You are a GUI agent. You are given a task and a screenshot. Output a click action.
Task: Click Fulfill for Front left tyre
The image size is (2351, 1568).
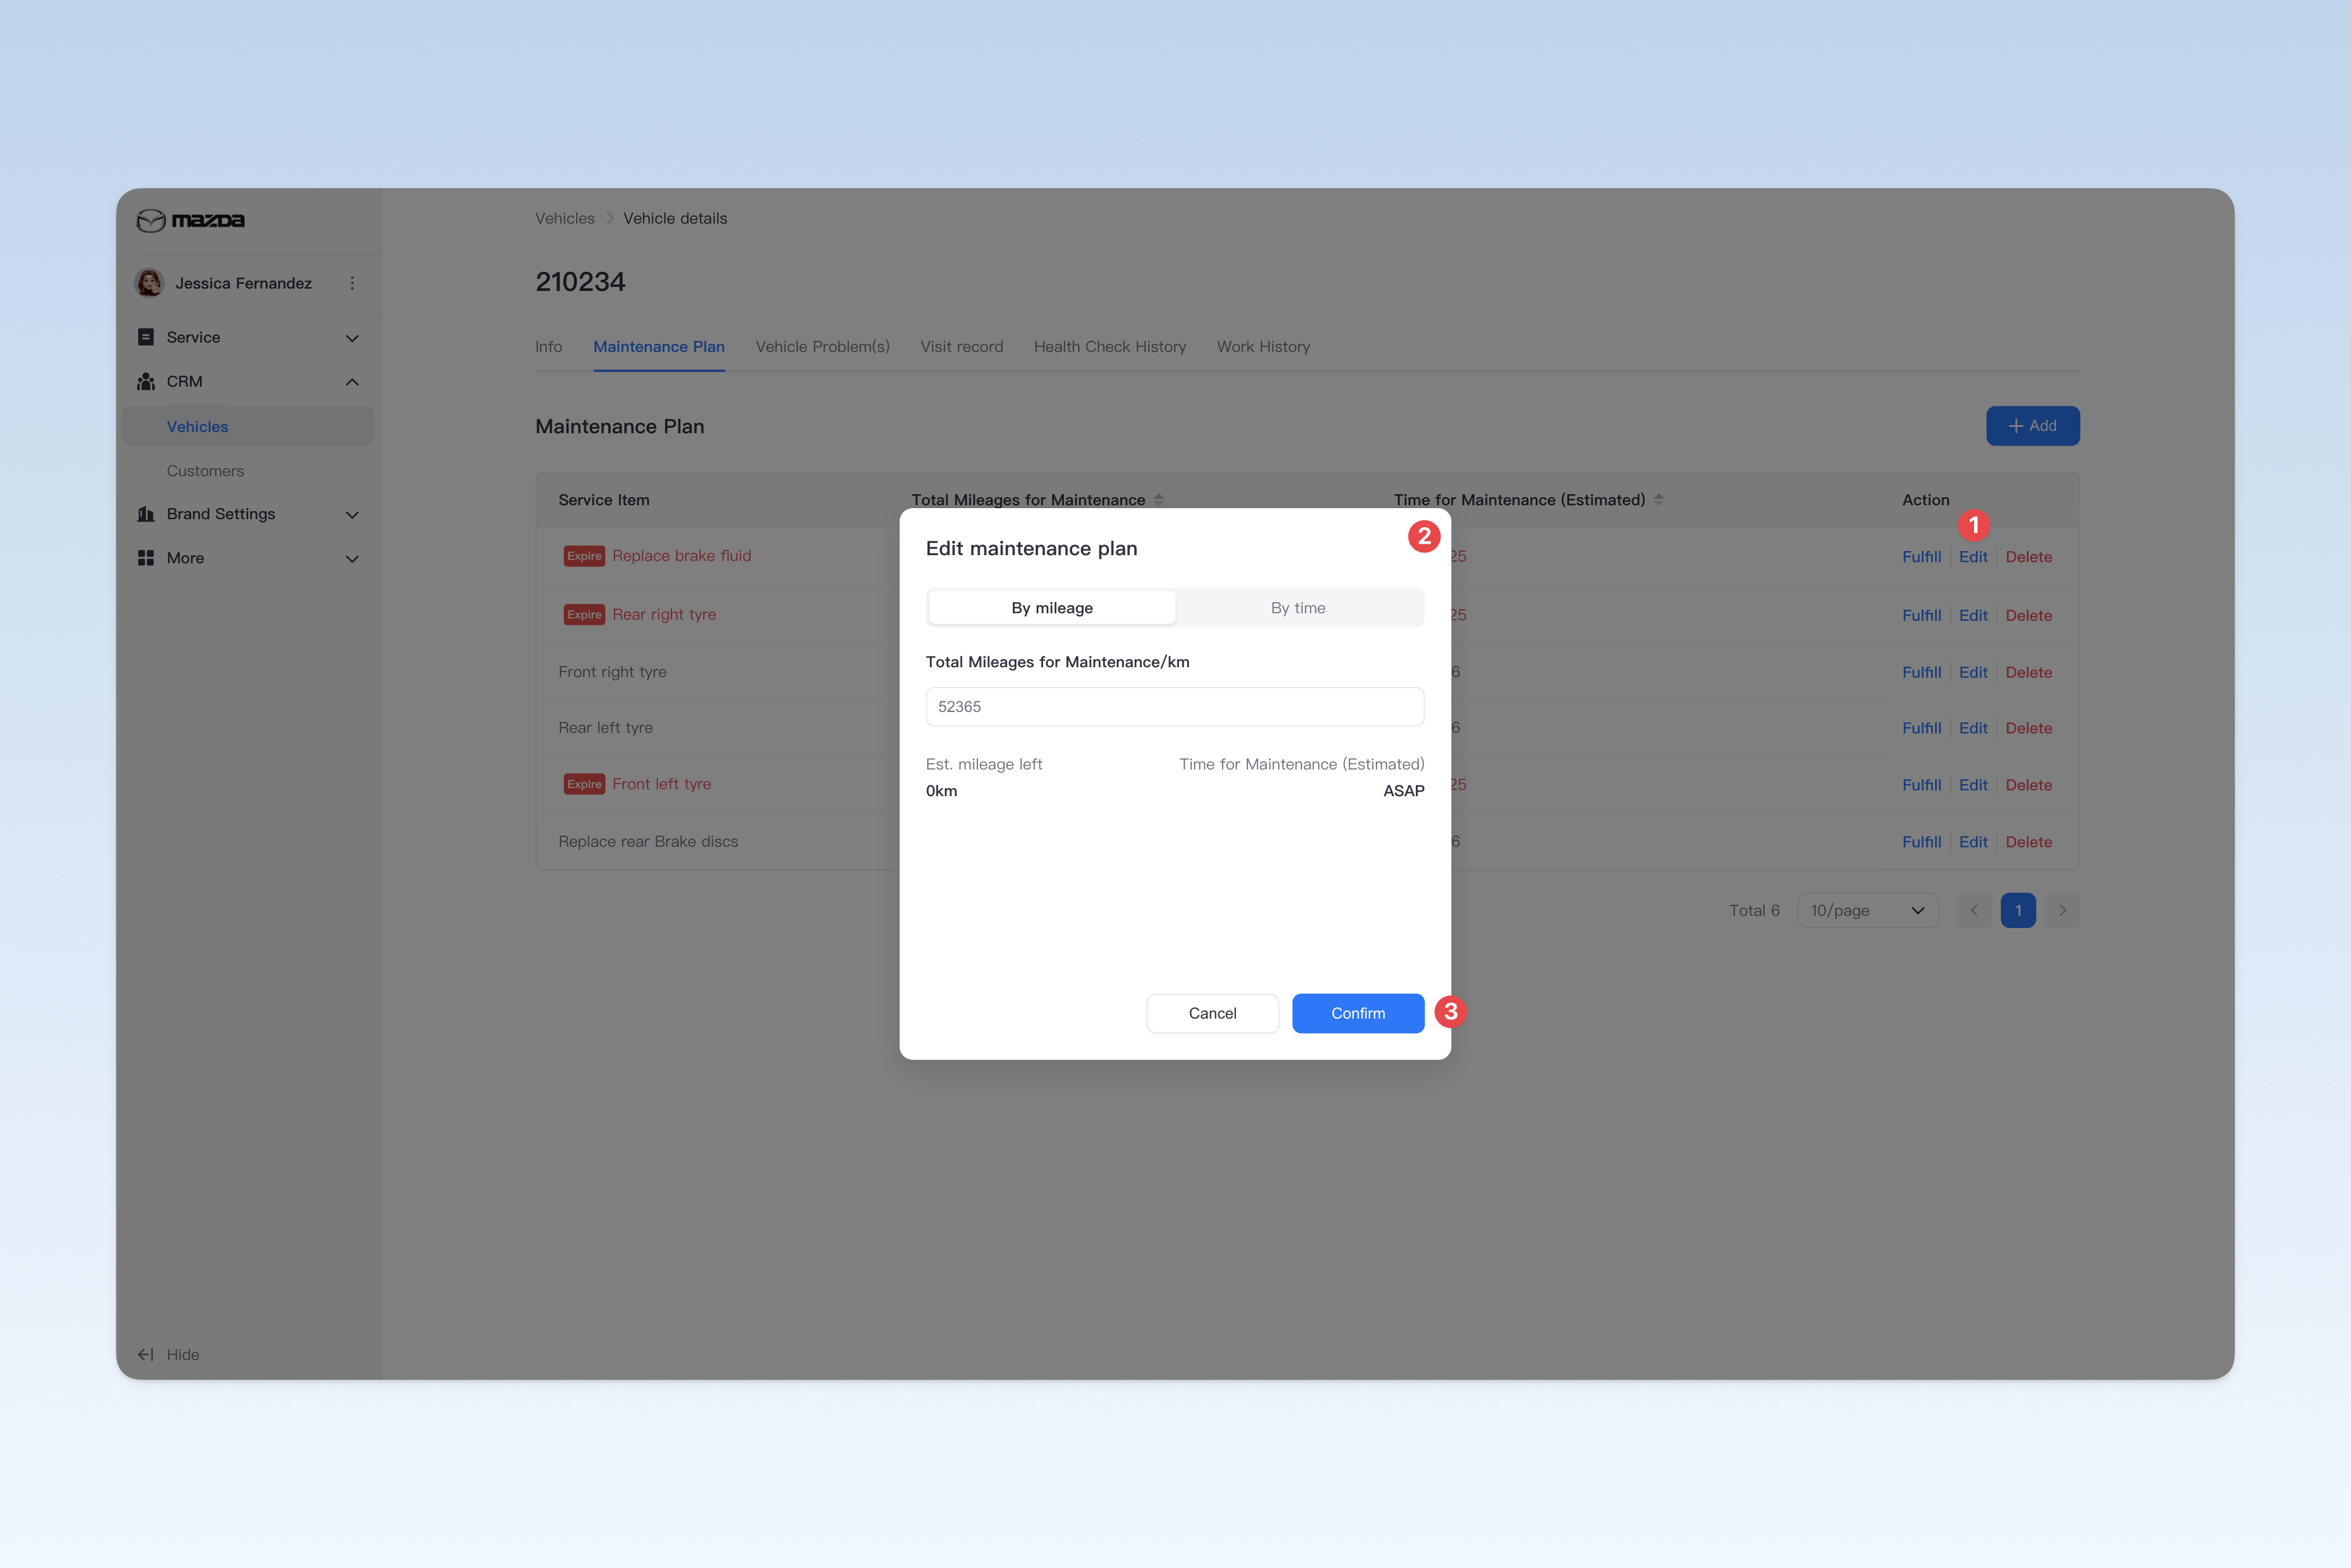click(x=1921, y=785)
